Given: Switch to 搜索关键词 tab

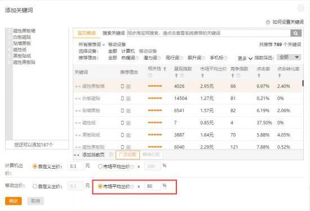Looking at the screenshot, I should point(113,33).
